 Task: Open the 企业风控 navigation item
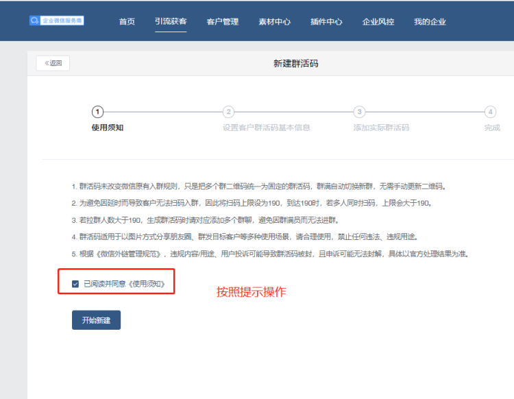[378, 22]
